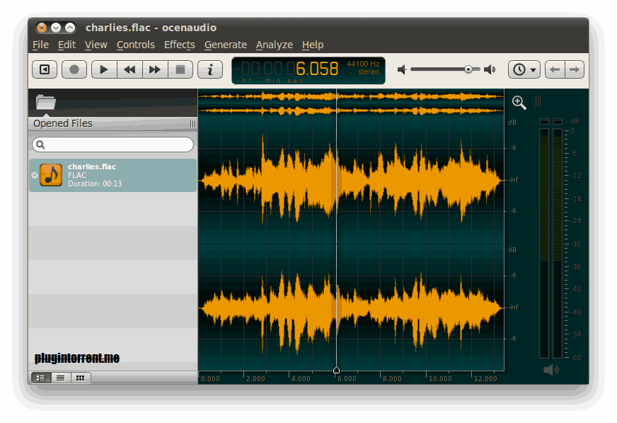
Task: Adjust the volume slider knob
Action: (468, 69)
